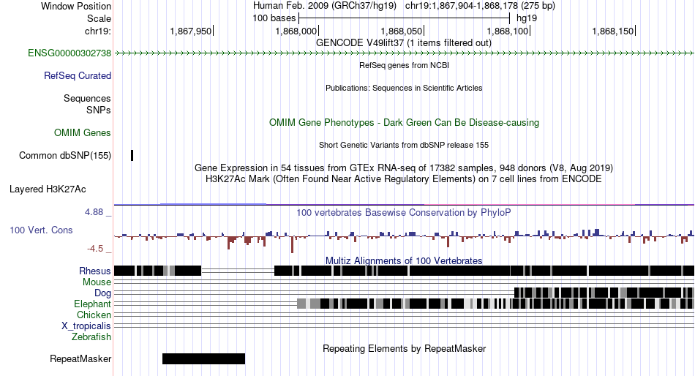Open the 100 Vert. Cons track label

(x=41, y=230)
